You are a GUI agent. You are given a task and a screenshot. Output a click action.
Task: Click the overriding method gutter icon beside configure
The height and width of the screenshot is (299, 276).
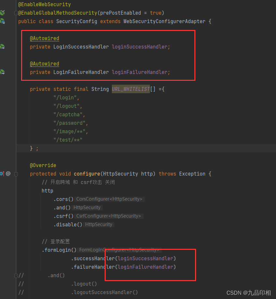pyautogui.click(x=2, y=174)
